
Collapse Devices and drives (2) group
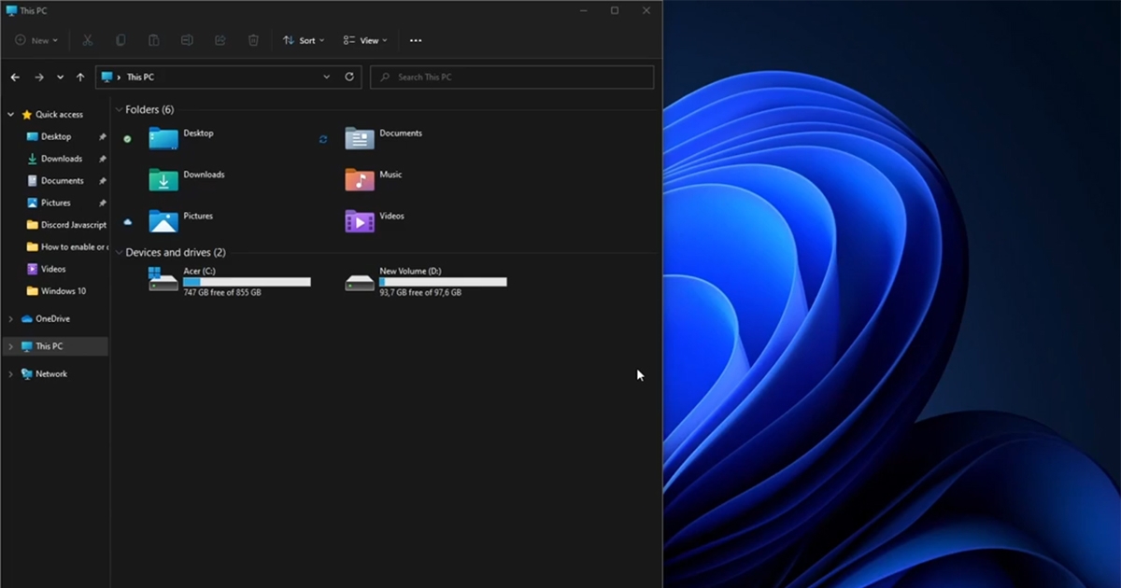click(119, 253)
